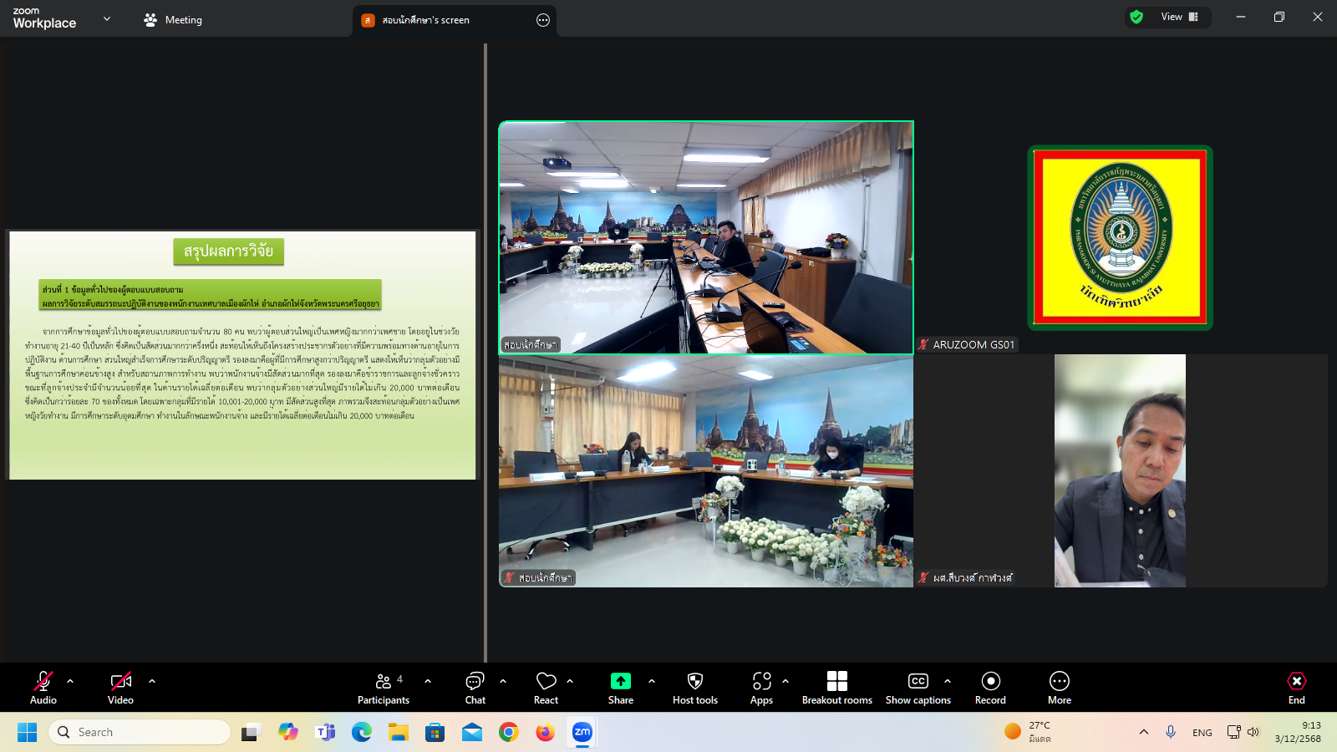This screenshot has height=752, width=1337.
Task: Start sharing with the green Share button
Action: pos(620,682)
